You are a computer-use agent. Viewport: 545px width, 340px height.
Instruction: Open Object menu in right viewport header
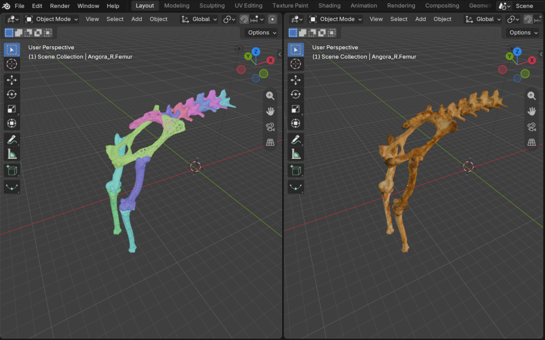(x=442, y=19)
